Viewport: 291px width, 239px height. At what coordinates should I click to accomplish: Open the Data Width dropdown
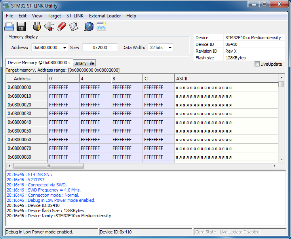pos(170,47)
